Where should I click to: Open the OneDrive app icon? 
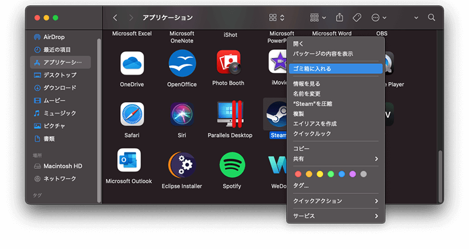point(132,63)
